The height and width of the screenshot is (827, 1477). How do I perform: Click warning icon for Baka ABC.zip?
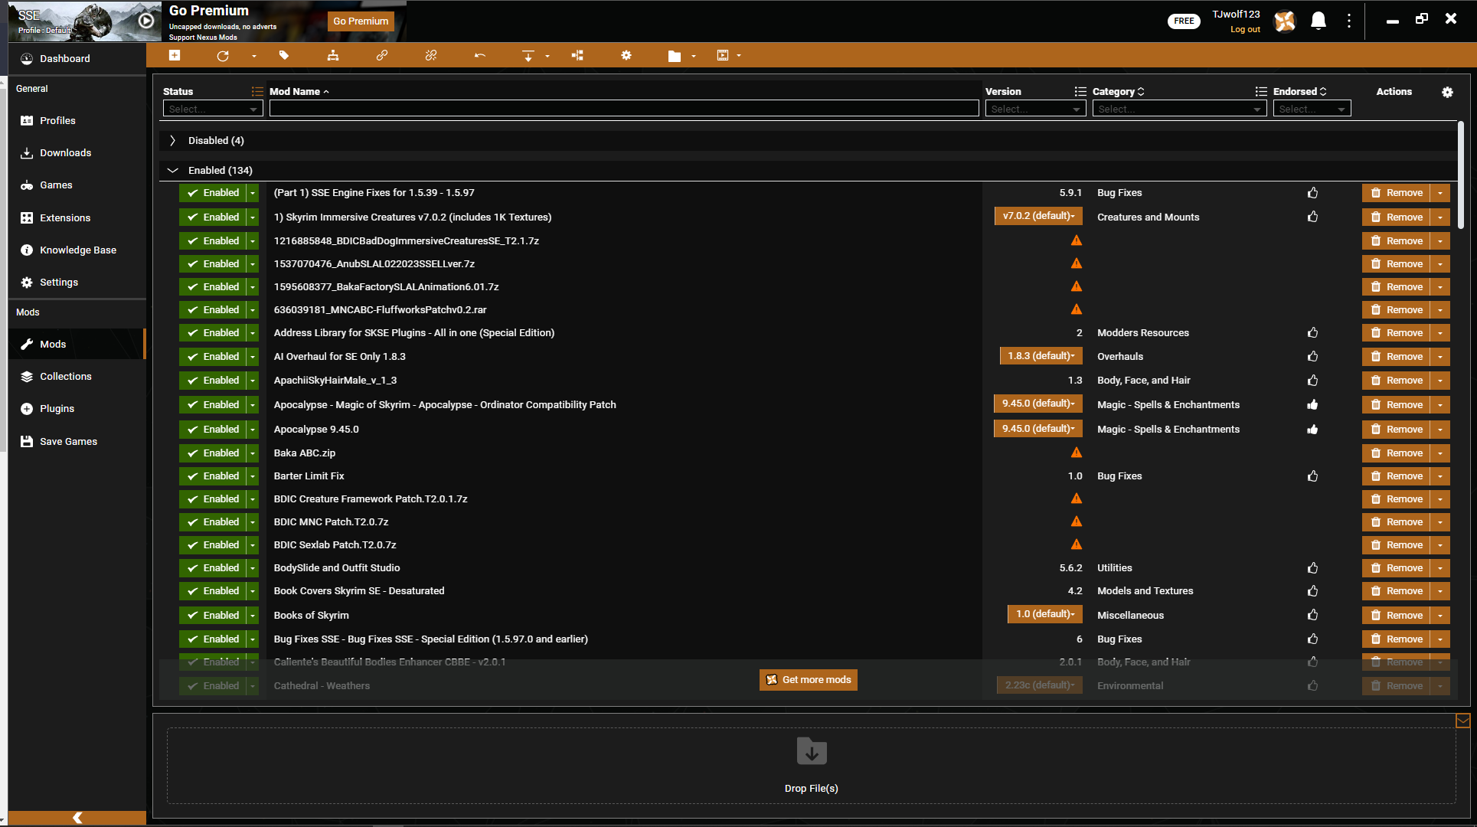pos(1077,453)
